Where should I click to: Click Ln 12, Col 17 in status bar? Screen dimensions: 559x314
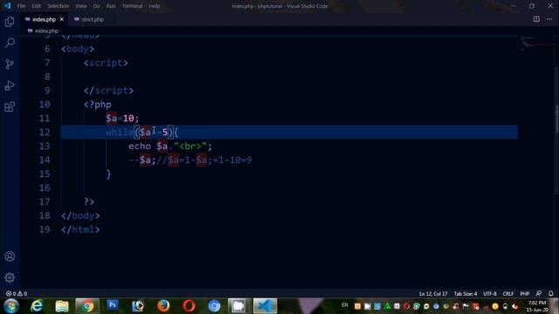pos(433,294)
